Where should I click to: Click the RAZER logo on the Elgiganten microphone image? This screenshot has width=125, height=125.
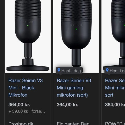[76, 25]
